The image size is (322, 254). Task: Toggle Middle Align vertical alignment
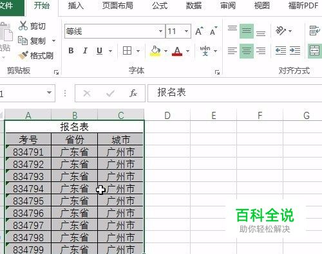coord(247,32)
